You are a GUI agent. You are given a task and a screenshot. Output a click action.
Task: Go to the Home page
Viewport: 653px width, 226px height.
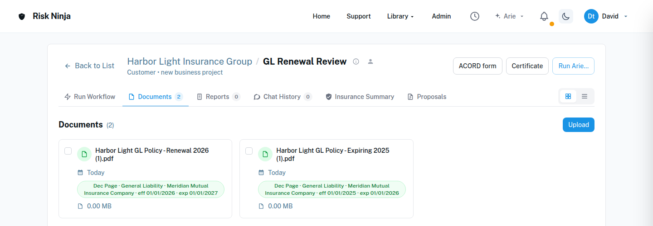(322, 16)
